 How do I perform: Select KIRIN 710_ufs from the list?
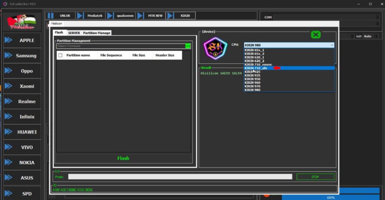289,68
